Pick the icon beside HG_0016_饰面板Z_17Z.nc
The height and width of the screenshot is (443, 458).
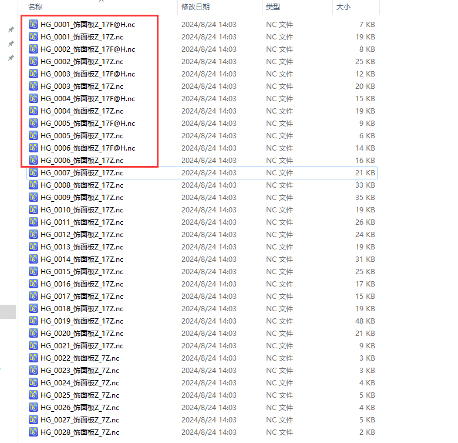pyautogui.click(x=33, y=284)
